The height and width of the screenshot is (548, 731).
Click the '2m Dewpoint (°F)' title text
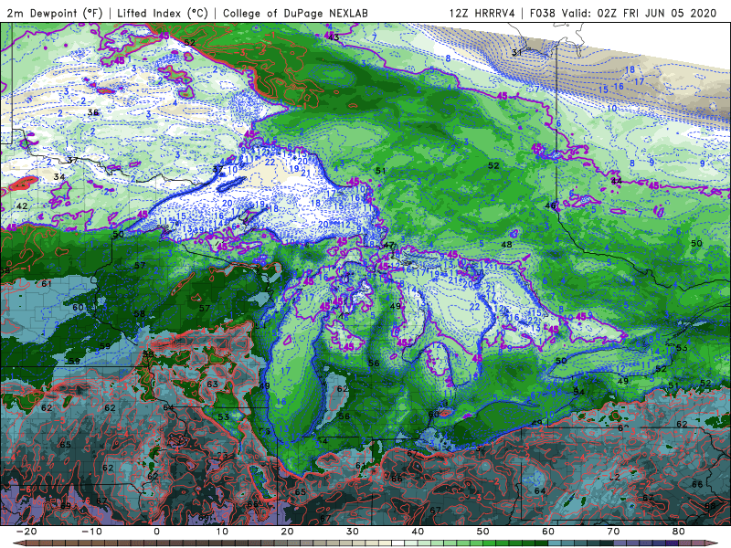54,13
